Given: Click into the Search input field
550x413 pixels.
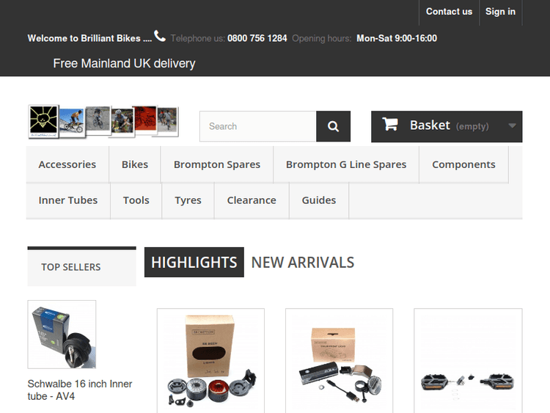Looking at the screenshot, I should tap(257, 126).
